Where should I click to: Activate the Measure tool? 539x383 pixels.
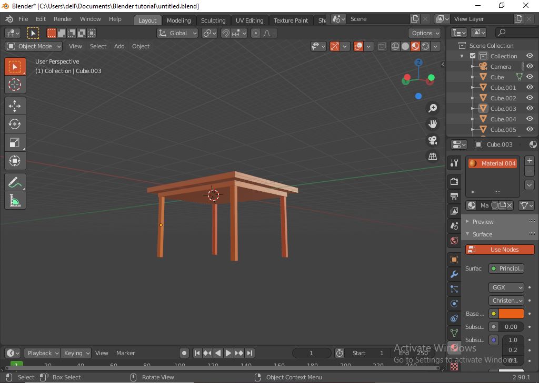(15, 200)
